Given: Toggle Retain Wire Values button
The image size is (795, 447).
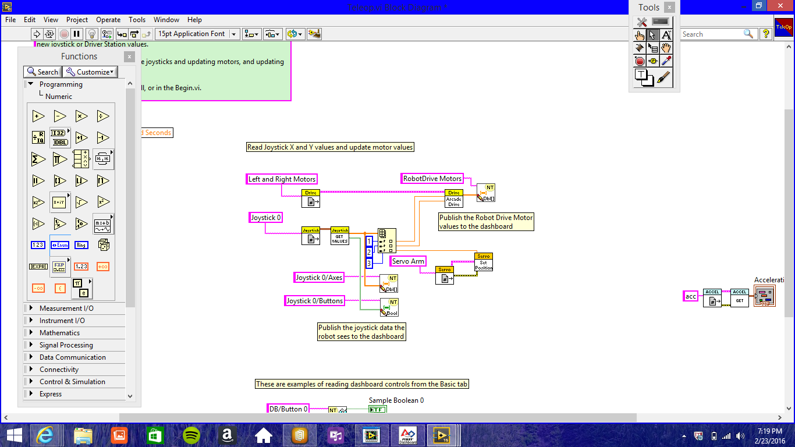Looking at the screenshot, I should pyautogui.click(x=107, y=34).
